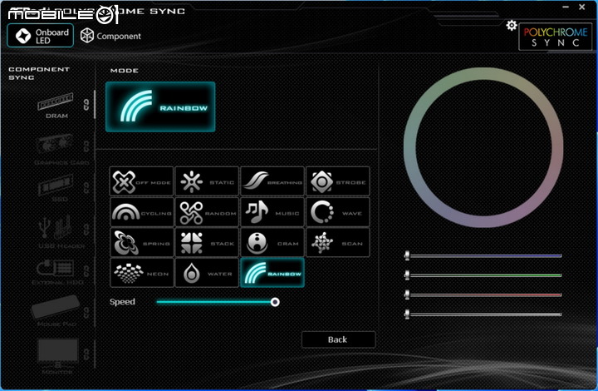Screen dimensions: 598x391
Task: Toggle sync link for Graphics Card
Action: coord(86,146)
